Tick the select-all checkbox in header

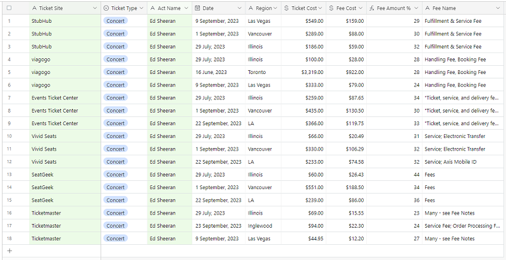point(9,8)
